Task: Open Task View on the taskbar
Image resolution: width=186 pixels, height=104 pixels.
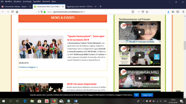Action: 18,101
